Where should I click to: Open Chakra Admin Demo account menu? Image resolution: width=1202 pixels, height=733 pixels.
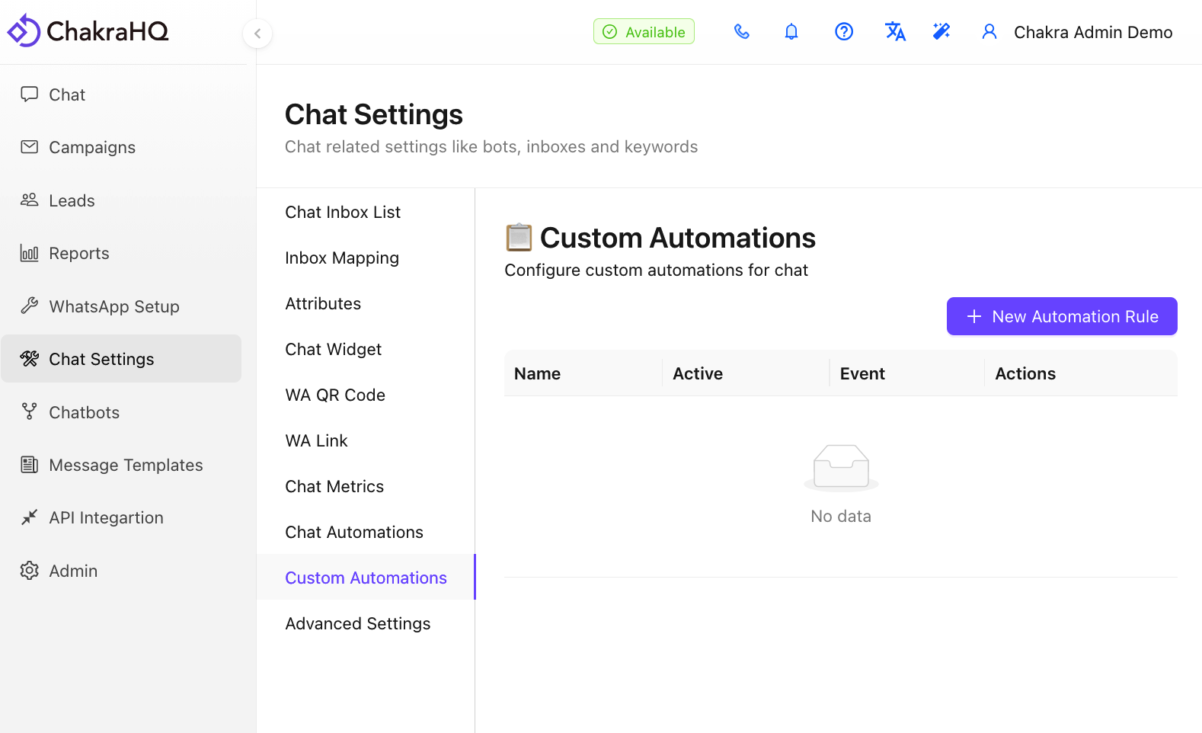[1092, 32]
